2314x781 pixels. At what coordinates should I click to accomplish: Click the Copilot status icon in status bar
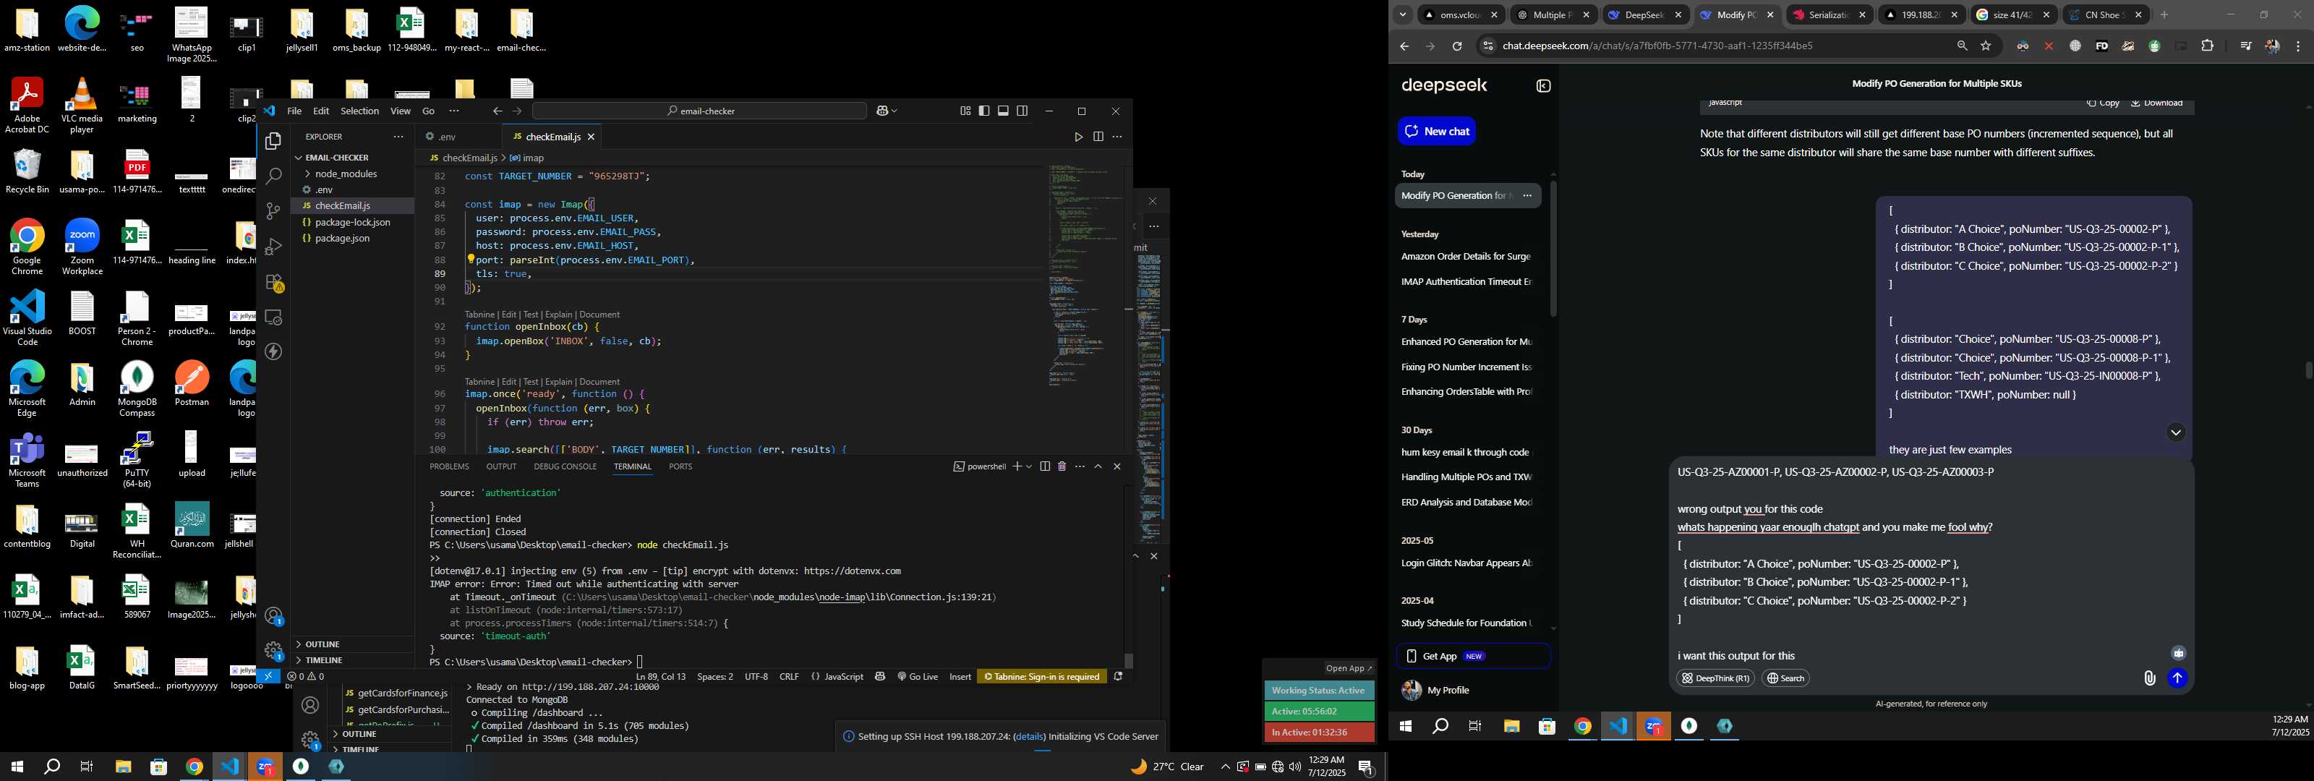(x=879, y=677)
